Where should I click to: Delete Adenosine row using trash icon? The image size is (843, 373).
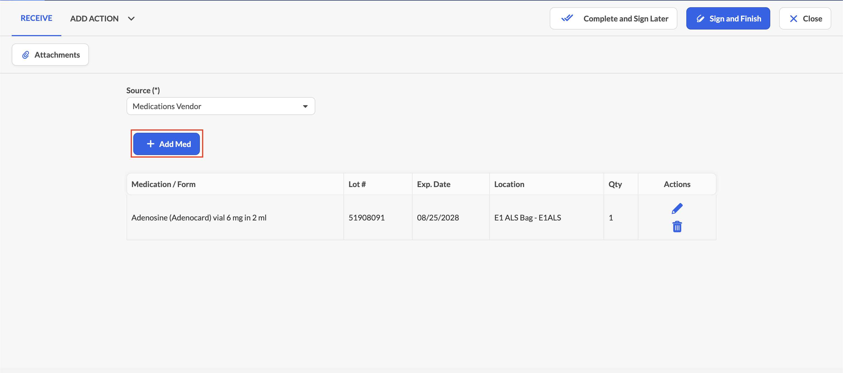[677, 227]
